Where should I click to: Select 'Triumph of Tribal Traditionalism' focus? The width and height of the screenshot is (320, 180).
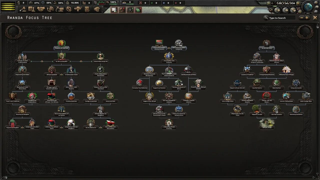pyautogui.click(x=22, y=58)
